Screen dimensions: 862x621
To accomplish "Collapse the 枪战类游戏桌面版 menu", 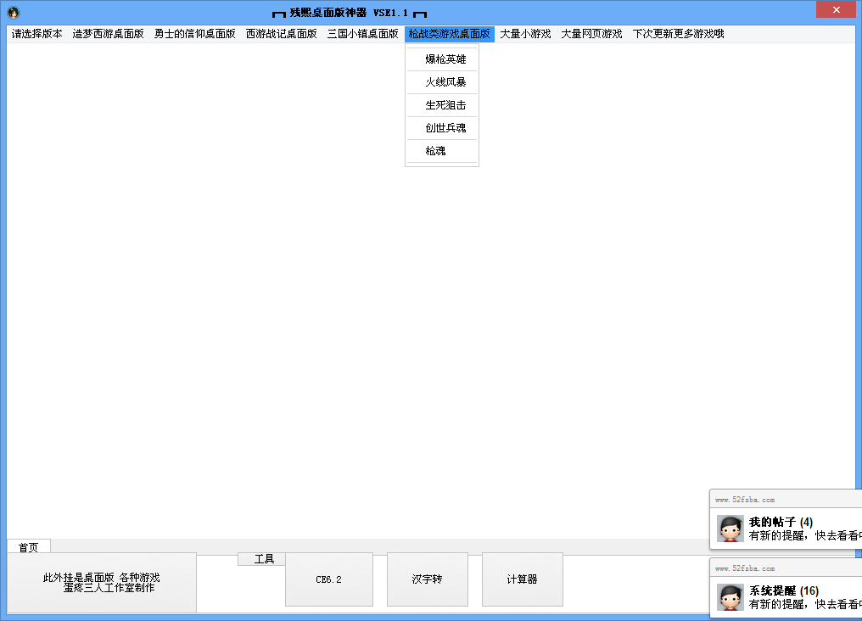I will (x=449, y=34).
